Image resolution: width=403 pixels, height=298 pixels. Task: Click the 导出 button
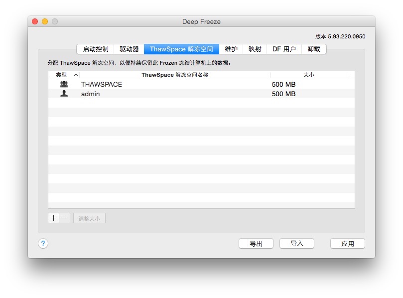click(256, 244)
